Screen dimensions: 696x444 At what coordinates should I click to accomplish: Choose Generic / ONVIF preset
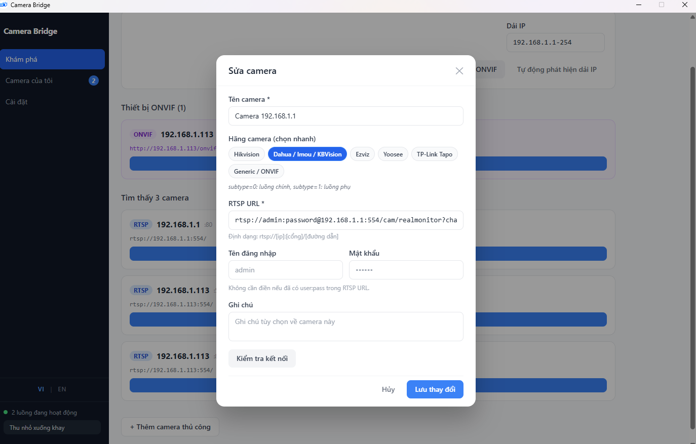tap(256, 172)
